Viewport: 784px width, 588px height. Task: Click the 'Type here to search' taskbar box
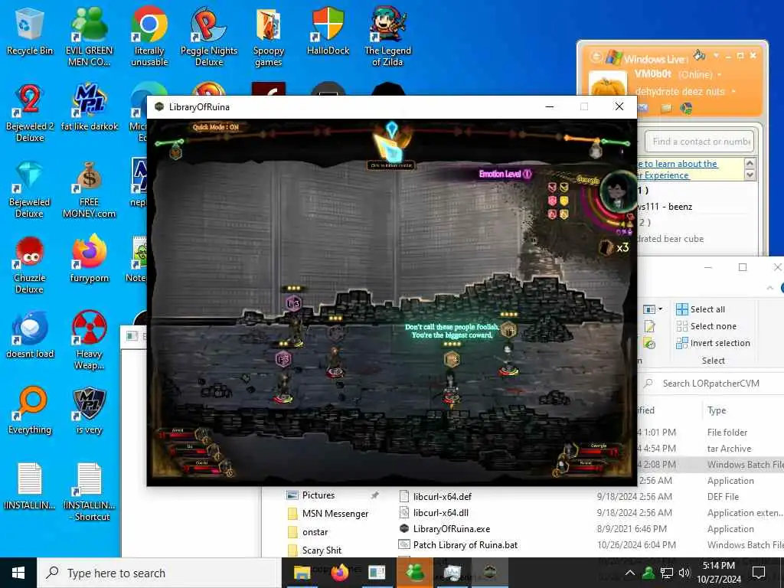pyautogui.click(x=158, y=573)
